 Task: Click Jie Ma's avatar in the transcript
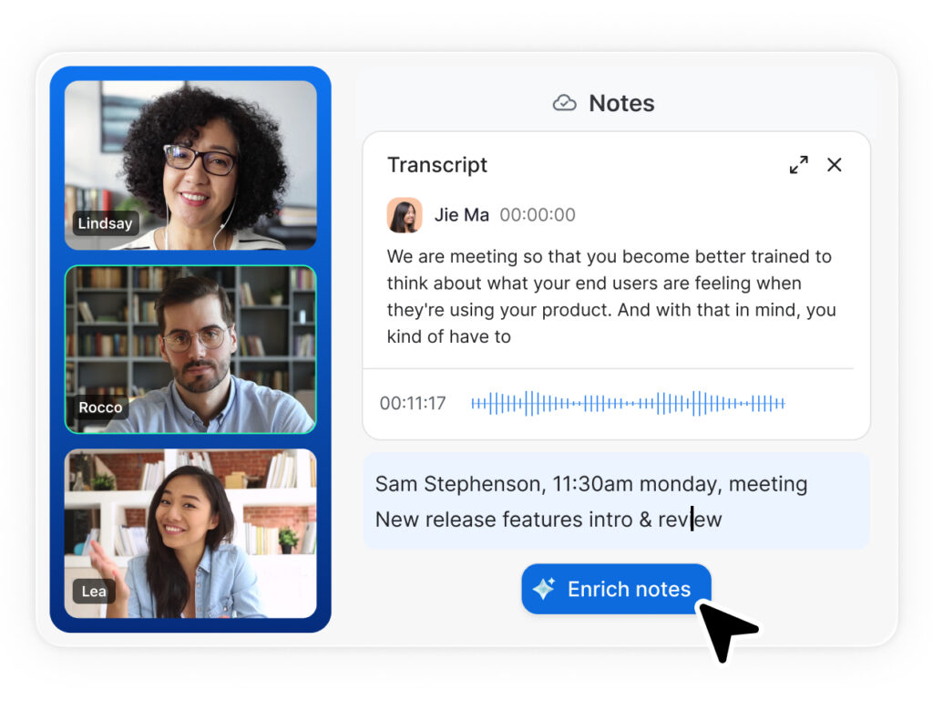click(404, 215)
